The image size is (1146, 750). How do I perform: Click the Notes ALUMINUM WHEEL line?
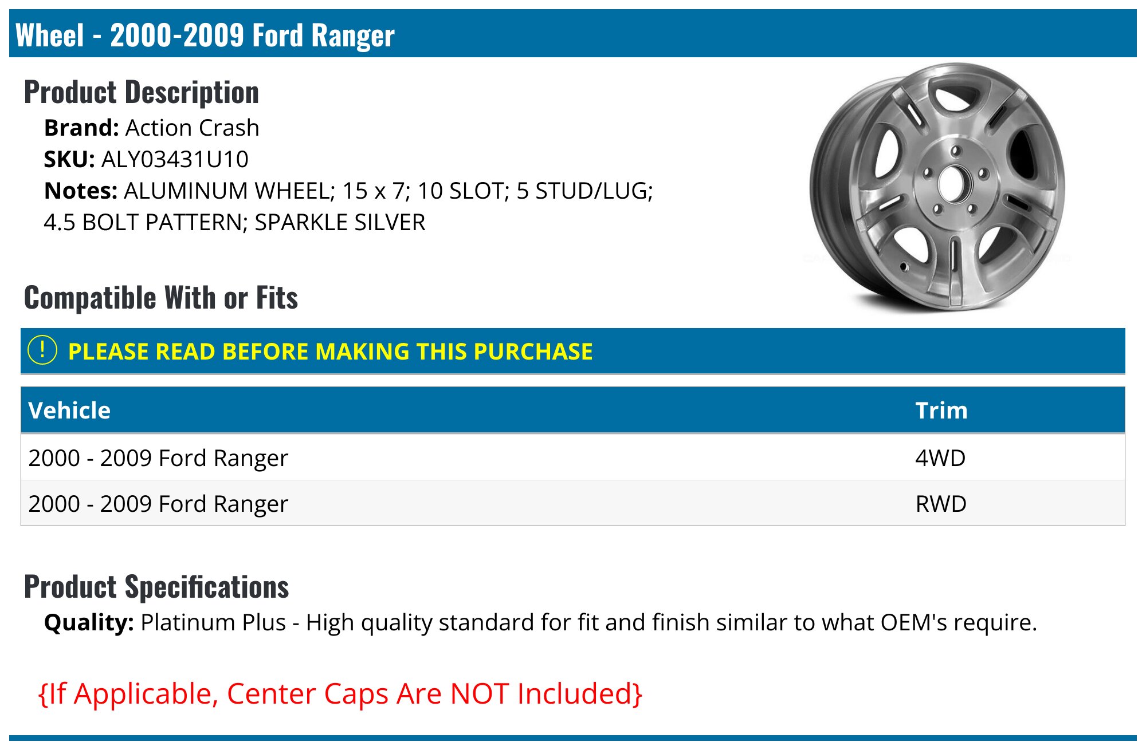tap(348, 191)
